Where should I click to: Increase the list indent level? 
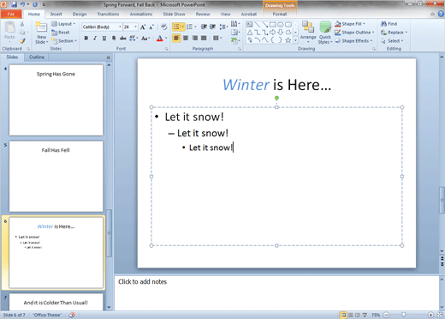[x=213, y=27]
